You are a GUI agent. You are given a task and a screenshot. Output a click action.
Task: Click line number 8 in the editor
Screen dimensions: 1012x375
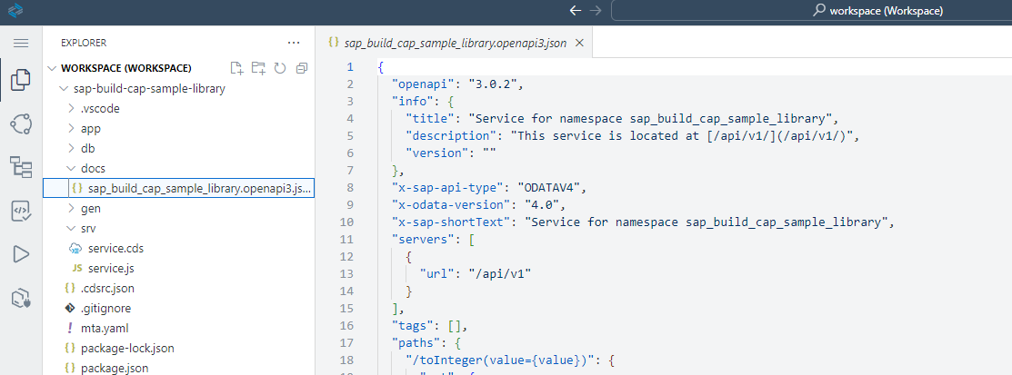(x=350, y=187)
